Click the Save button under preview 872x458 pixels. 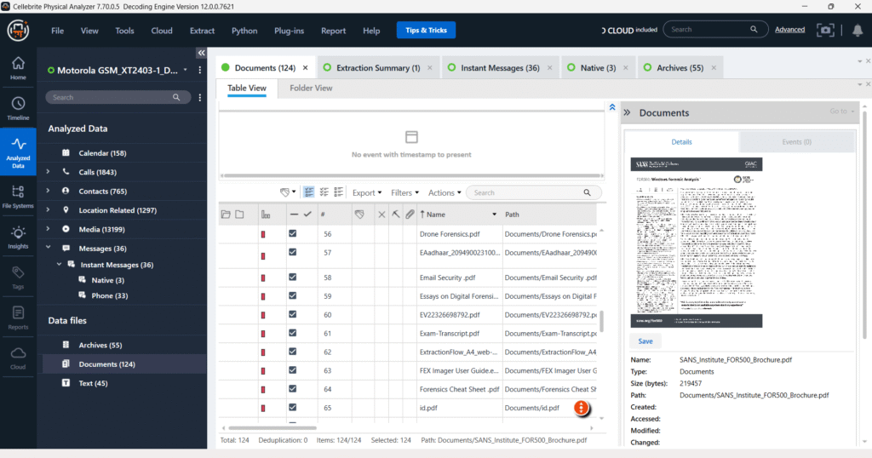tap(645, 341)
